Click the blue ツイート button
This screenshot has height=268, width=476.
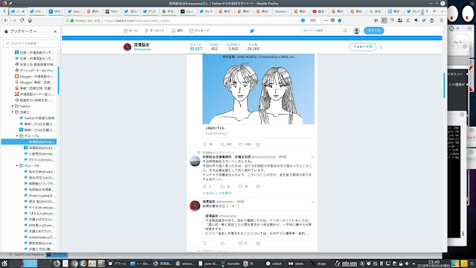coord(373,31)
